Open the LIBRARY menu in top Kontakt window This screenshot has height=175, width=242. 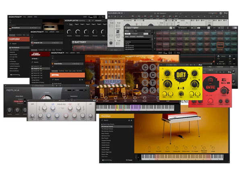pyautogui.click(x=30, y=17)
